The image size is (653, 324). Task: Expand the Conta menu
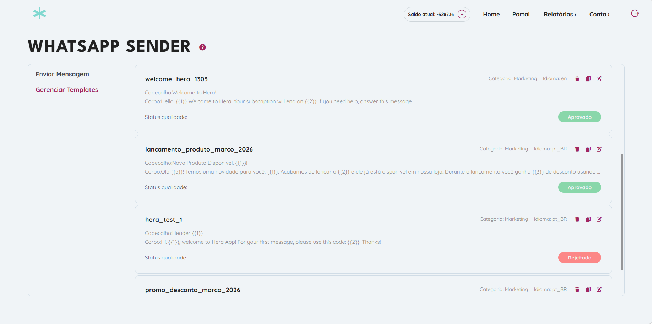coord(599,14)
